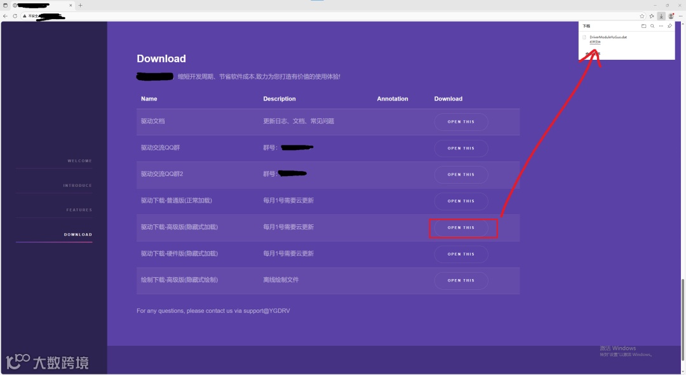Go to the FEATURES section in sidebar
The width and height of the screenshot is (686, 375).
pyautogui.click(x=79, y=210)
